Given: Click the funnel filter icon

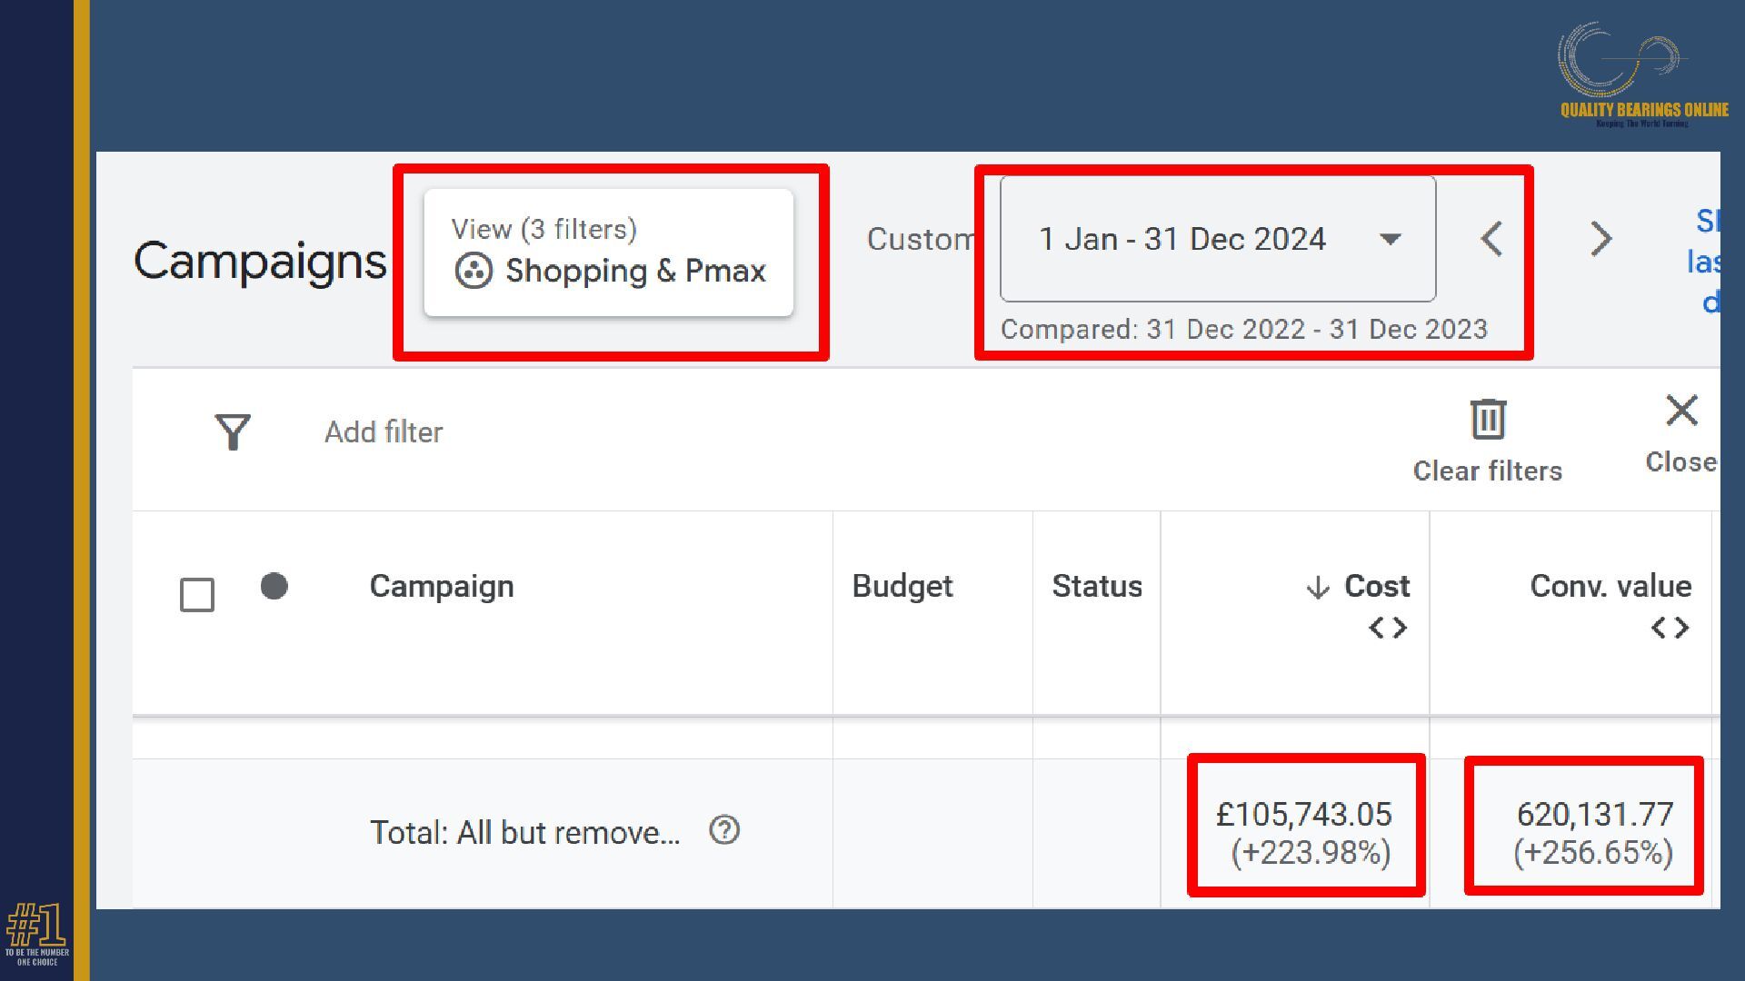Looking at the screenshot, I should click(233, 432).
